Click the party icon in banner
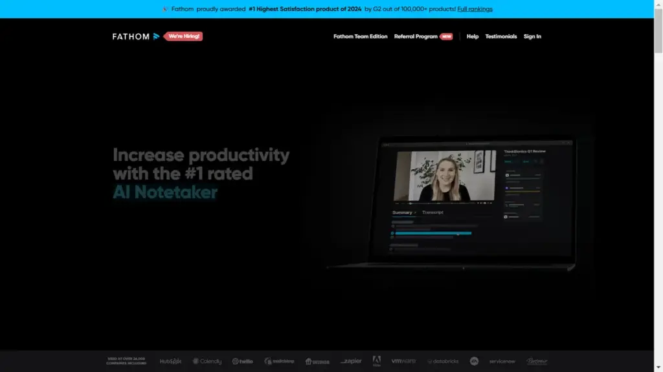This screenshot has width=663, height=372. (165, 9)
